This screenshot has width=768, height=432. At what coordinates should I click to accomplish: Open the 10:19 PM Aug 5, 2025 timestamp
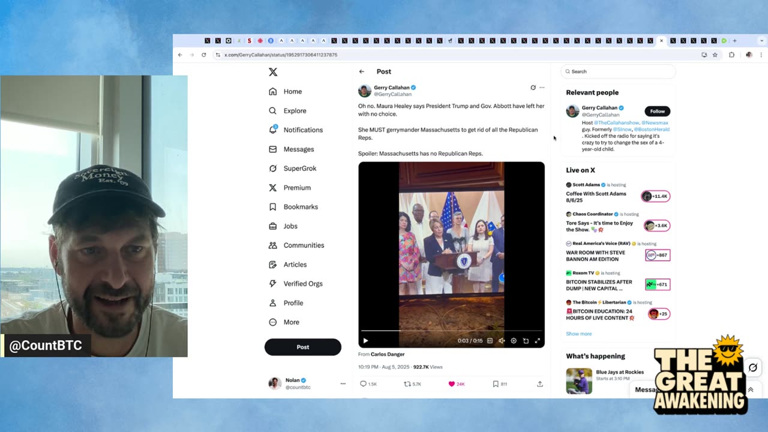tap(384, 367)
